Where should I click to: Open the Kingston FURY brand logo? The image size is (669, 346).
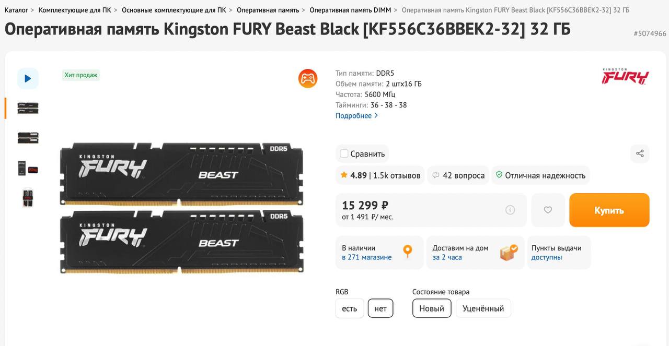tap(625, 76)
